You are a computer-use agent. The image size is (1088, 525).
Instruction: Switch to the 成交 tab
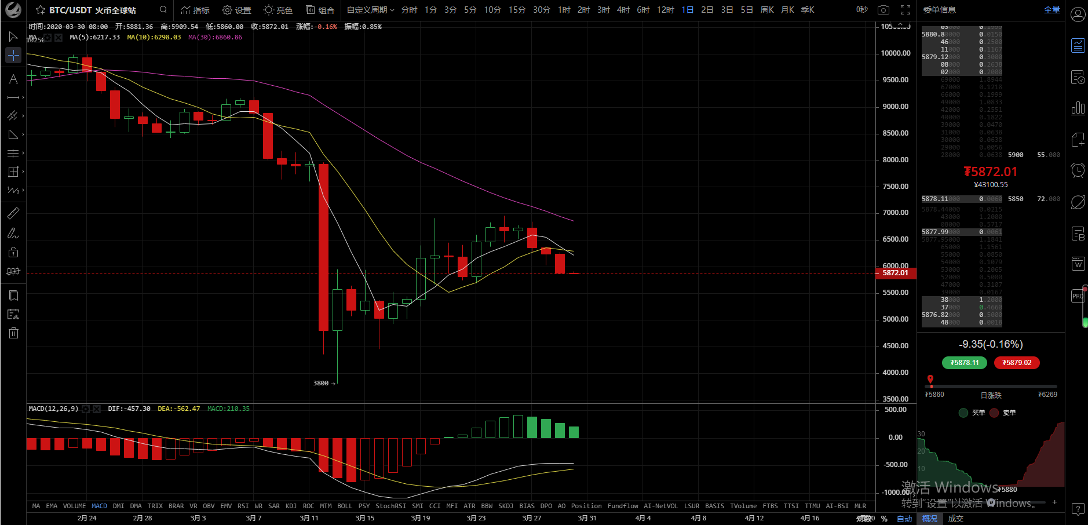[955, 519]
